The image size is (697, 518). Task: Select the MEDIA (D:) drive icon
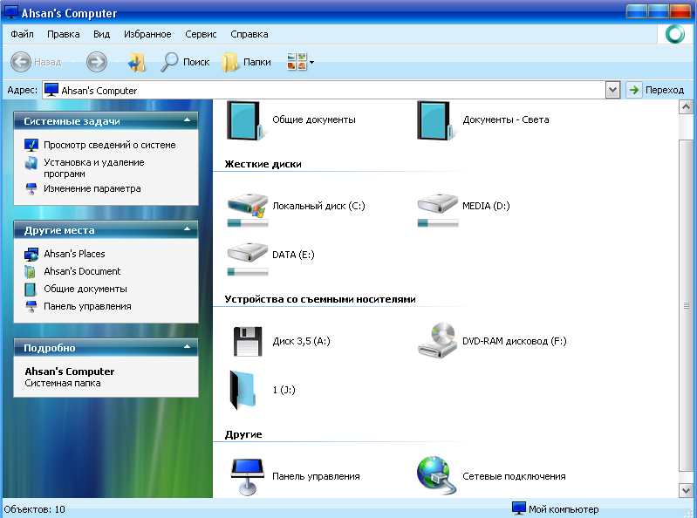pos(438,204)
